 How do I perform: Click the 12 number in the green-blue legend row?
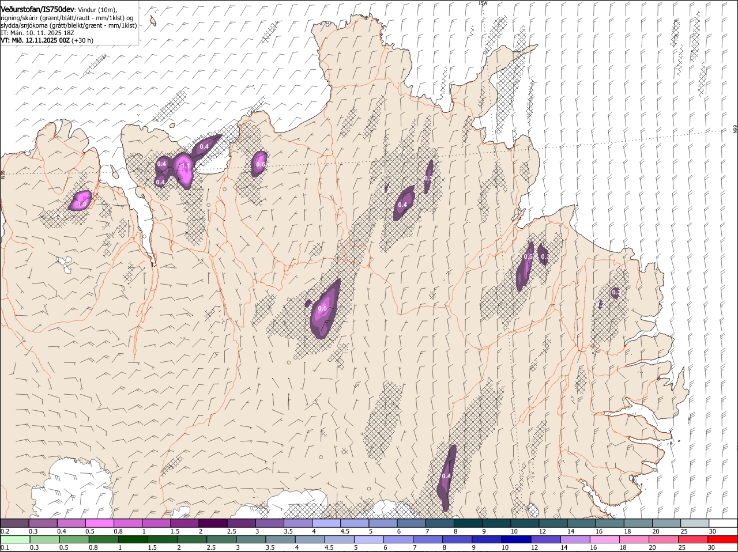click(536, 547)
